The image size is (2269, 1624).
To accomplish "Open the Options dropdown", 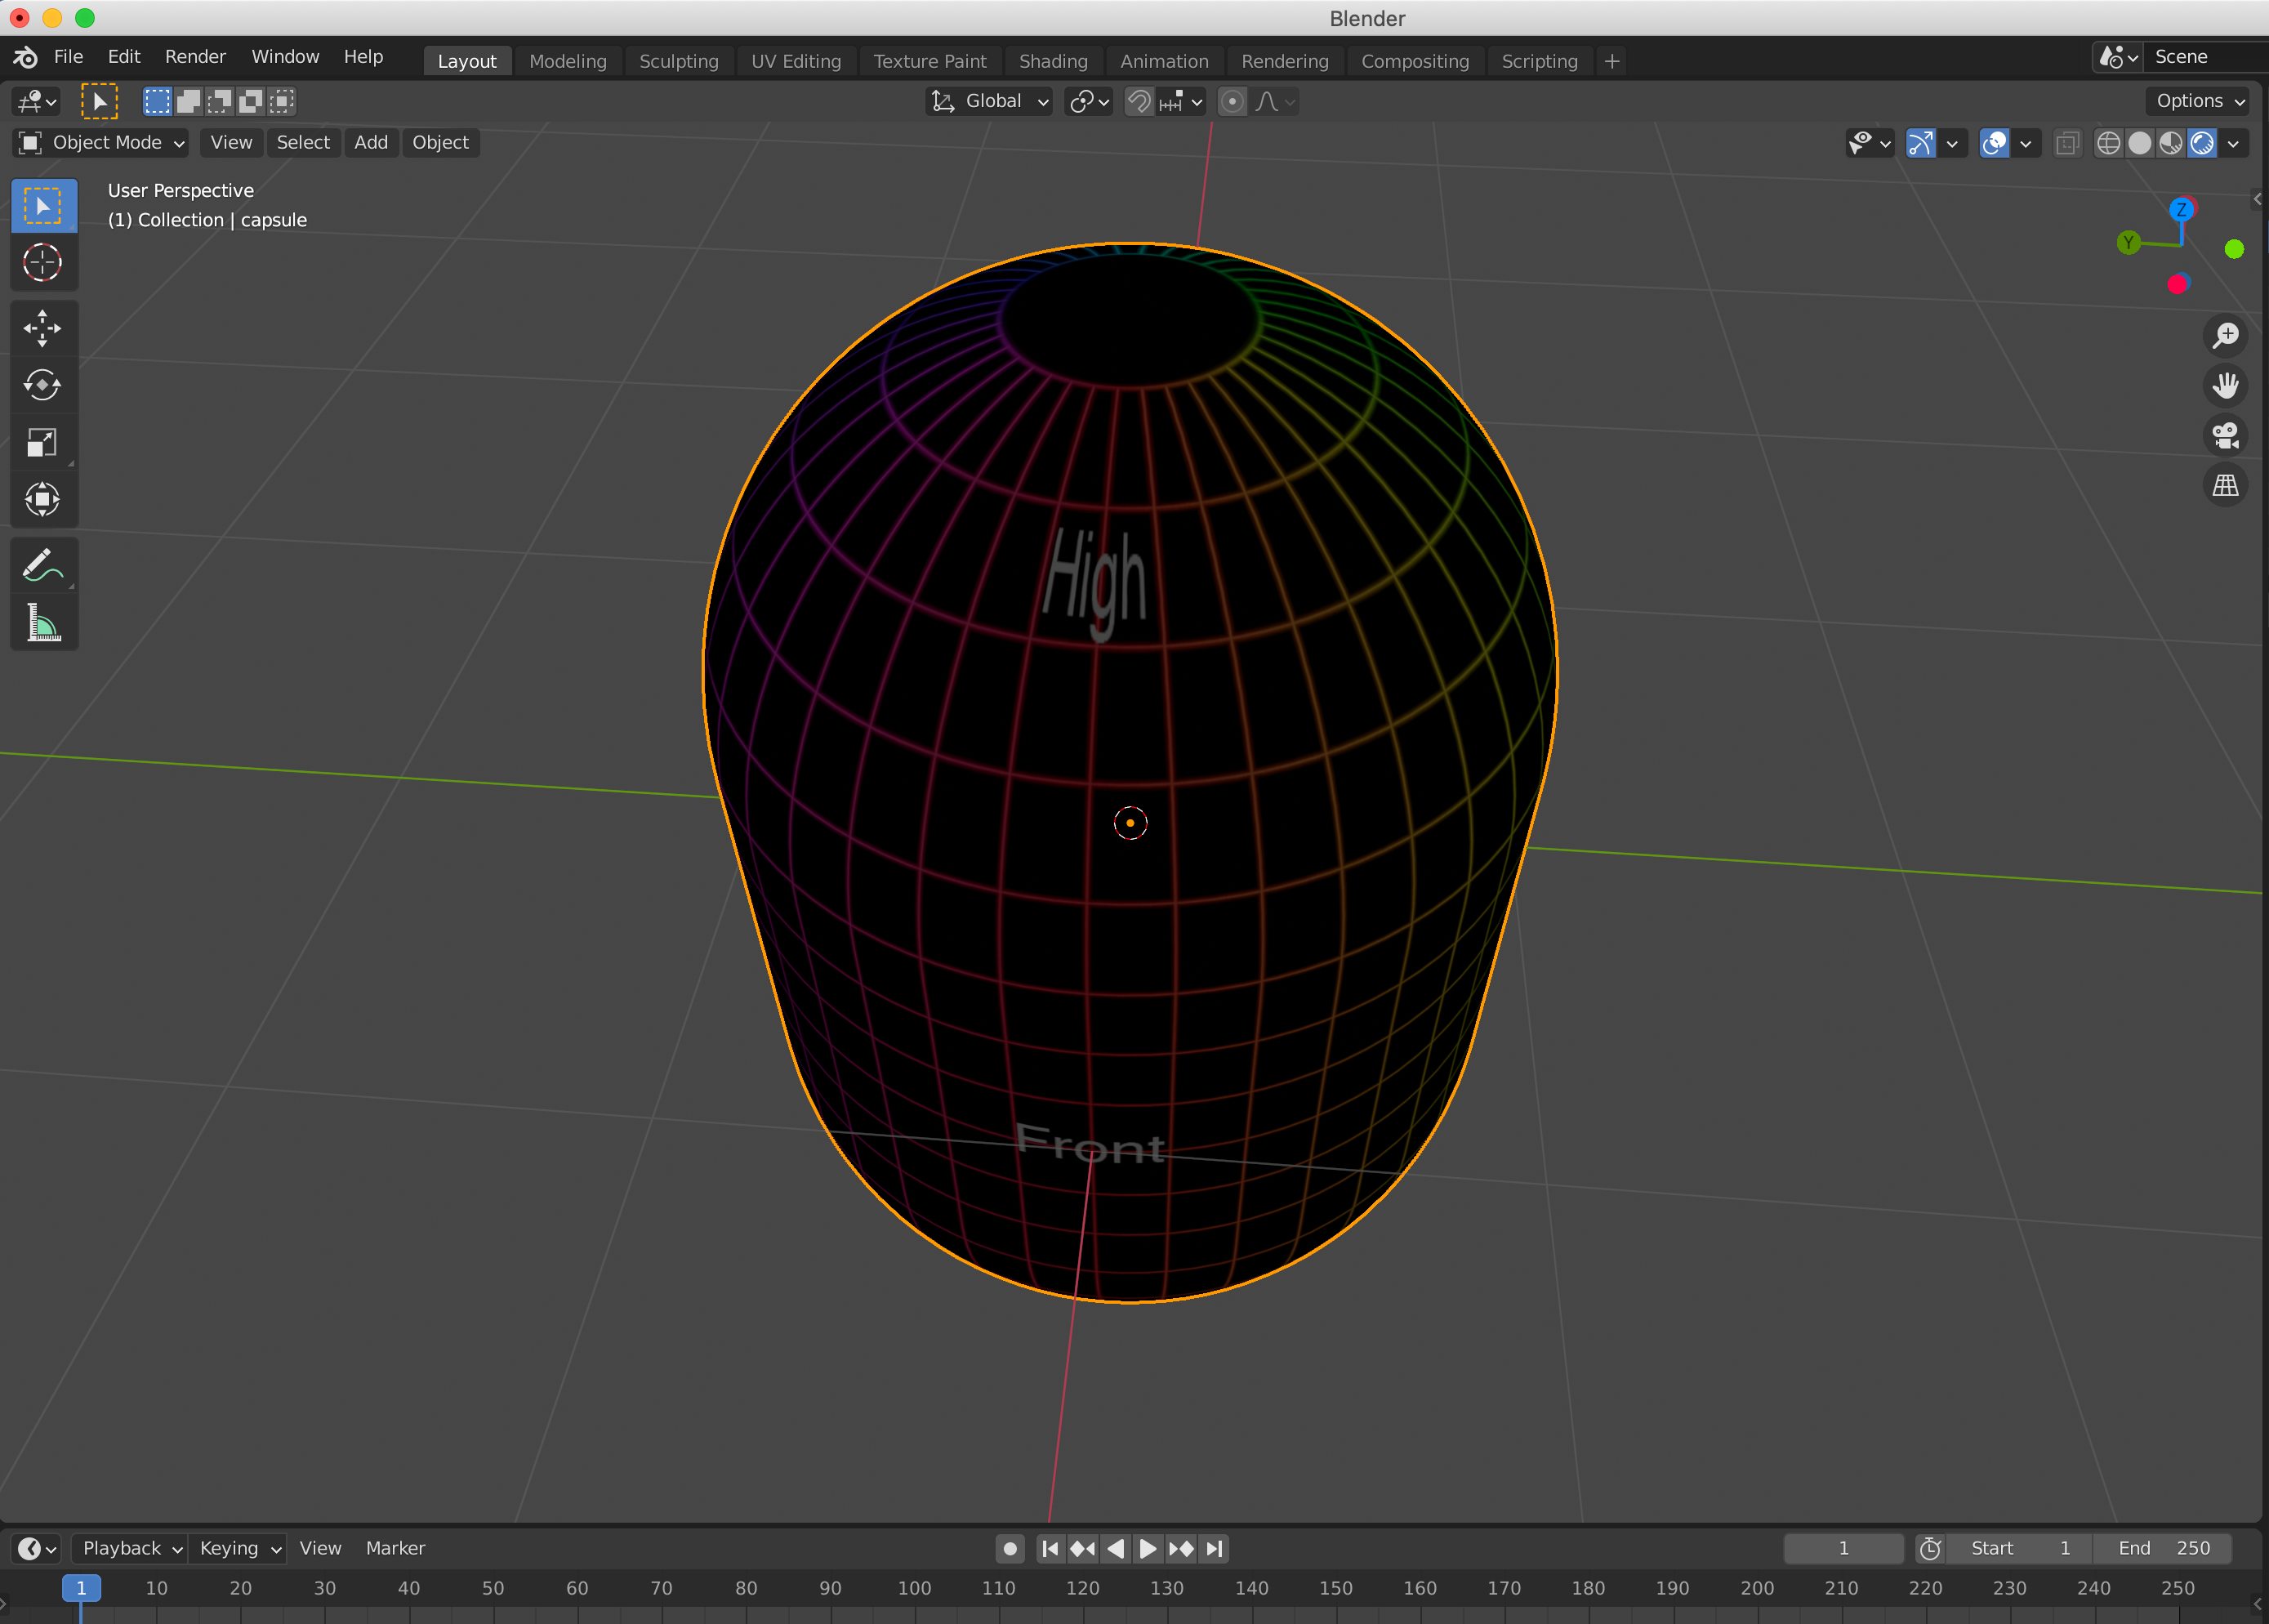I will [x=2199, y=101].
